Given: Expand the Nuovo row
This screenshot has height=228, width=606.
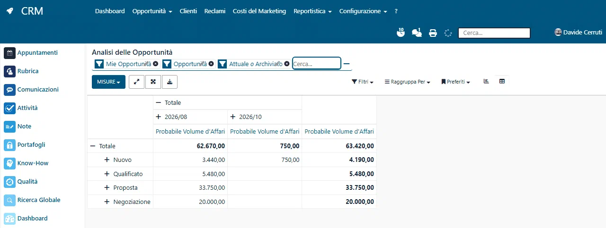Looking at the screenshot, I should (x=107, y=160).
